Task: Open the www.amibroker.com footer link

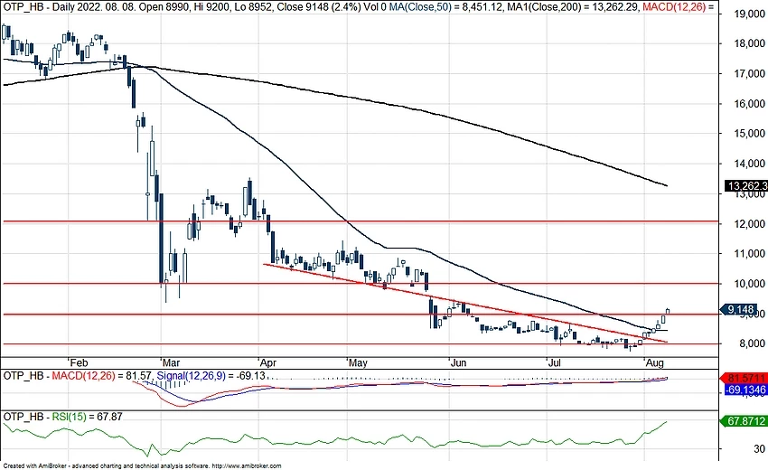Action: [248, 466]
